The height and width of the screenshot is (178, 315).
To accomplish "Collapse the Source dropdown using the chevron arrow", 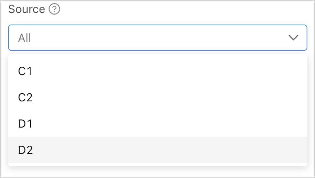I will 293,38.
